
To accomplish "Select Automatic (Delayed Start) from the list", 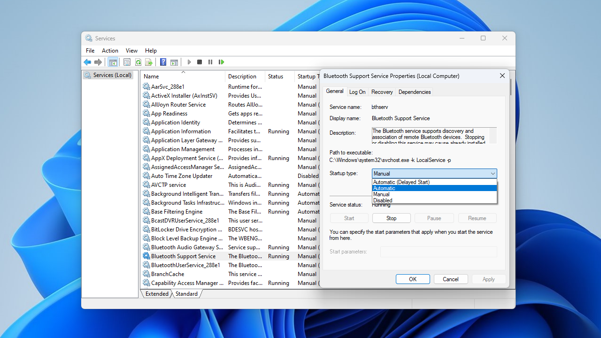I will click(401, 182).
